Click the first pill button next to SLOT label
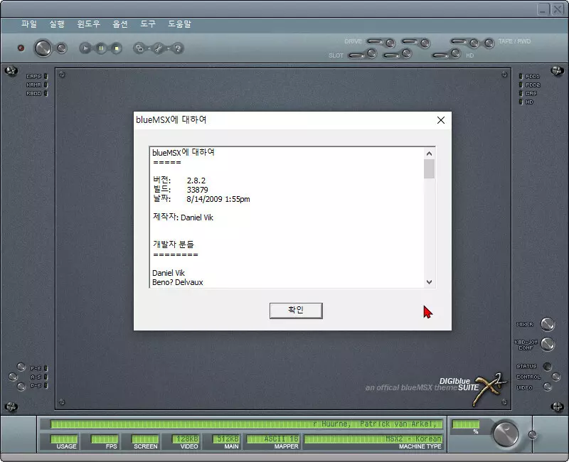Viewport: 569px width, 462px height. (356, 55)
